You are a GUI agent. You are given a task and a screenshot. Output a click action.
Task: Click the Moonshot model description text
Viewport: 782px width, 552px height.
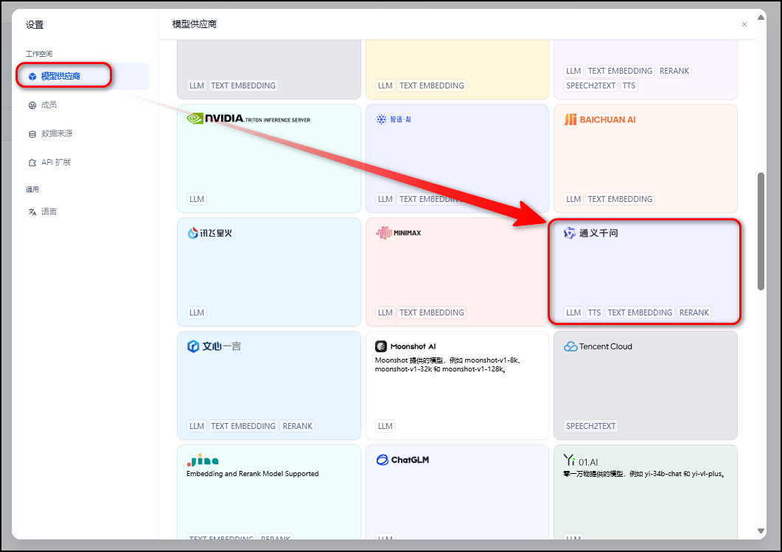[449, 365]
